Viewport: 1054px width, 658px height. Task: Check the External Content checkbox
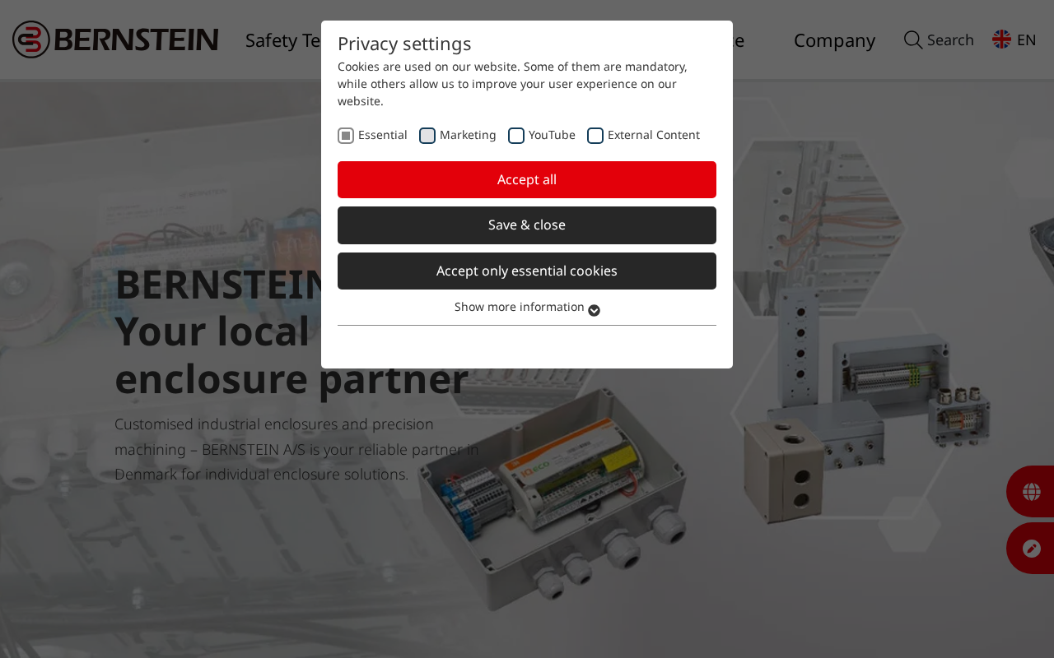click(595, 136)
